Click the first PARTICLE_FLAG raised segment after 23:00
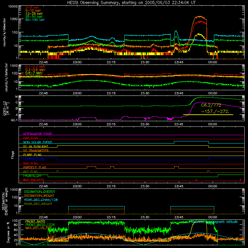Viewport: 248px width, 248px height. tap(91, 166)
